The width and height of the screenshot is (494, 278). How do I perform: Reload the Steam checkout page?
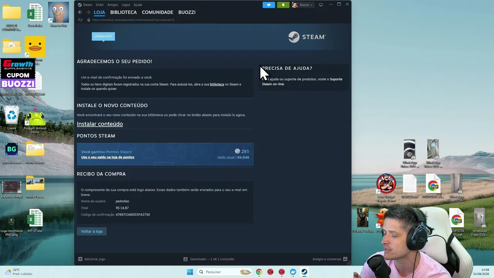tap(80, 20)
